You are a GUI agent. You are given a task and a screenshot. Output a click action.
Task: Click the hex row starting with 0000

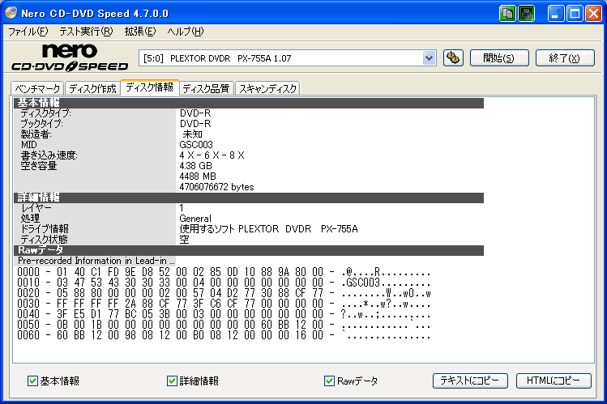click(x=224, y=272)
